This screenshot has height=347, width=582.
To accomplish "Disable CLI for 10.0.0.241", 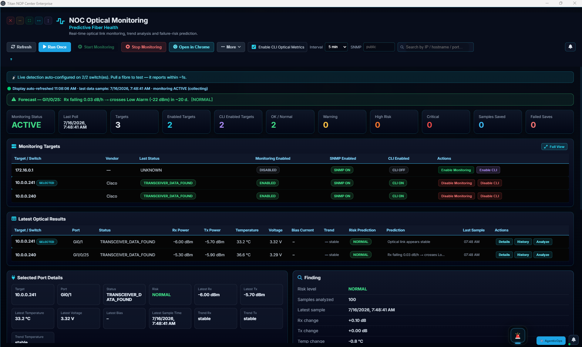I will [x=490, y=183].
